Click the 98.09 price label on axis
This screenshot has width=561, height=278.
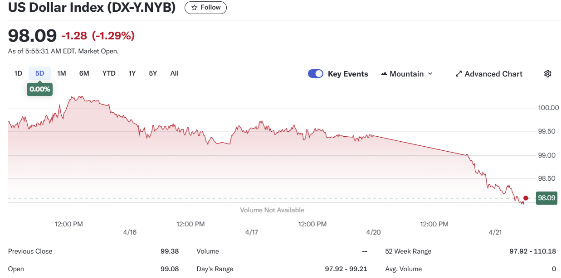[x=546, y=198]
